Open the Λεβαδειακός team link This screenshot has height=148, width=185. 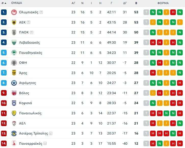(29, 43)
